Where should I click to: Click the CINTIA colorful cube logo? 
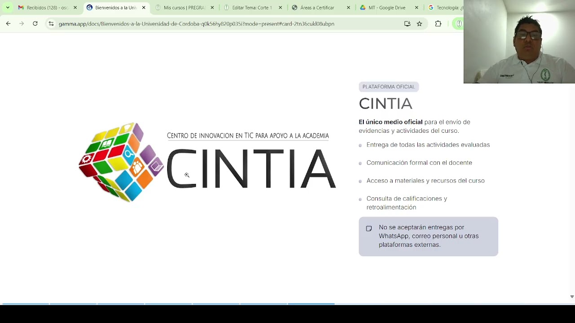(122, 162)
